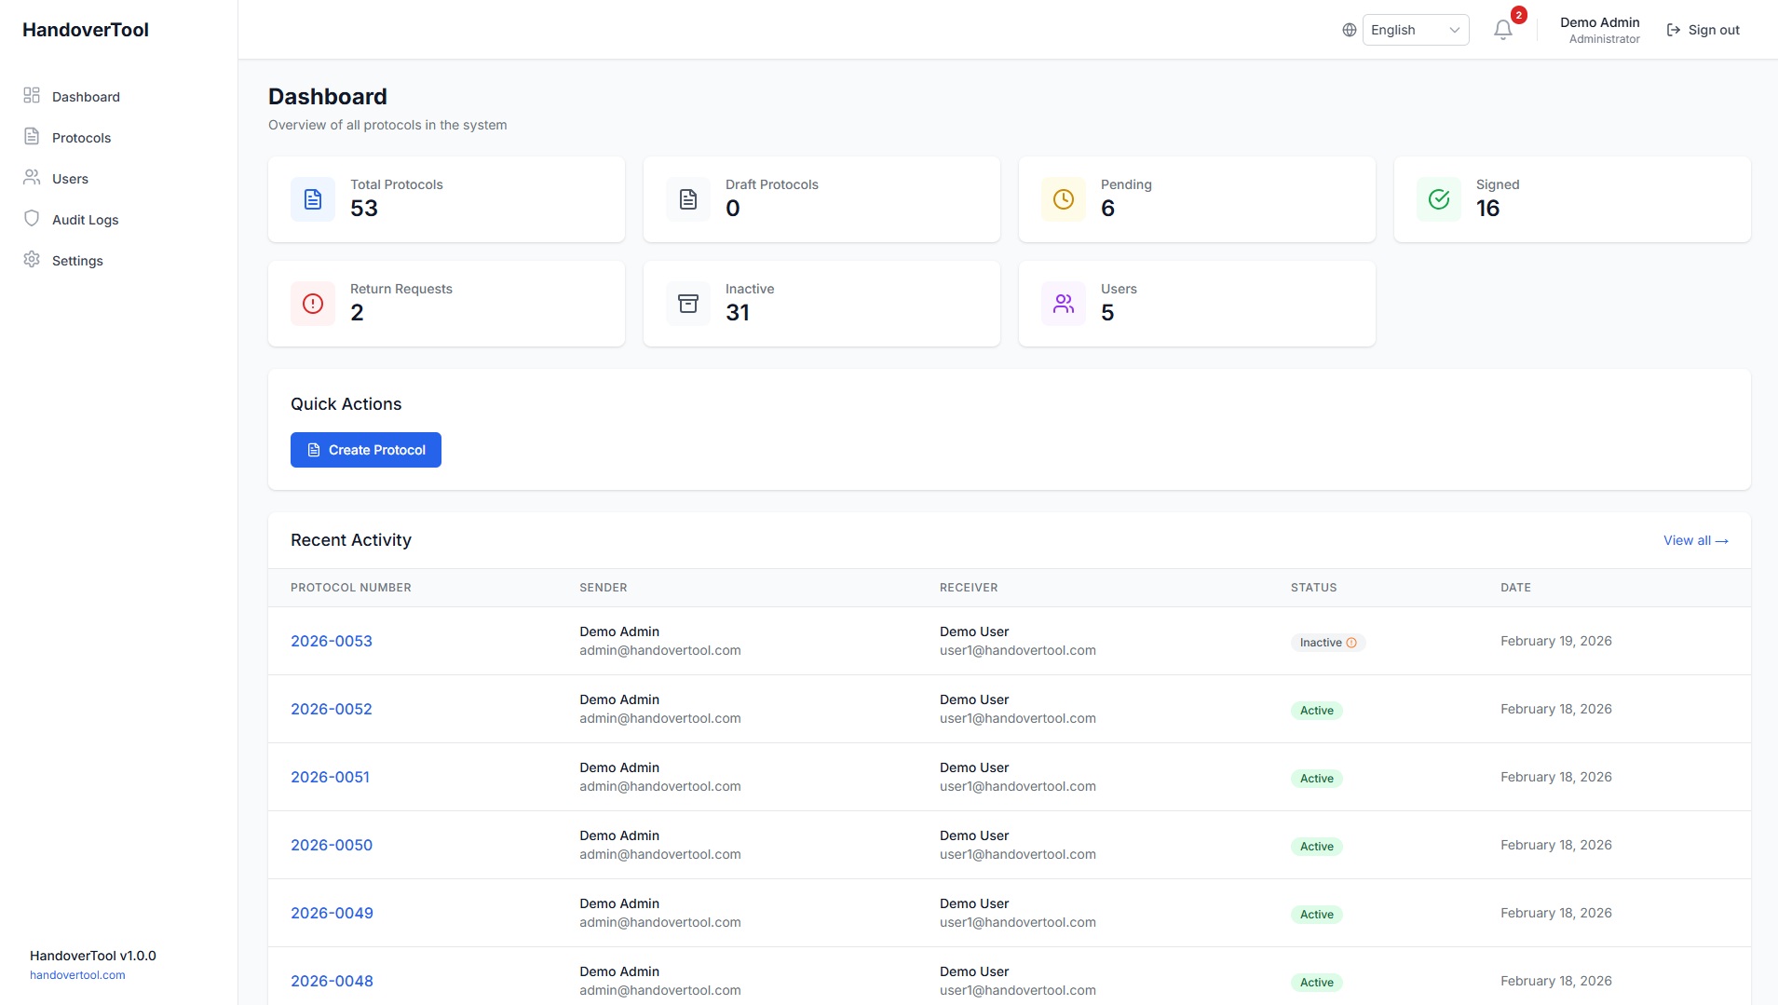1778x1005 pixels.
Task: Click the Quick Actions heading
Action: click(x=346, y=404)
